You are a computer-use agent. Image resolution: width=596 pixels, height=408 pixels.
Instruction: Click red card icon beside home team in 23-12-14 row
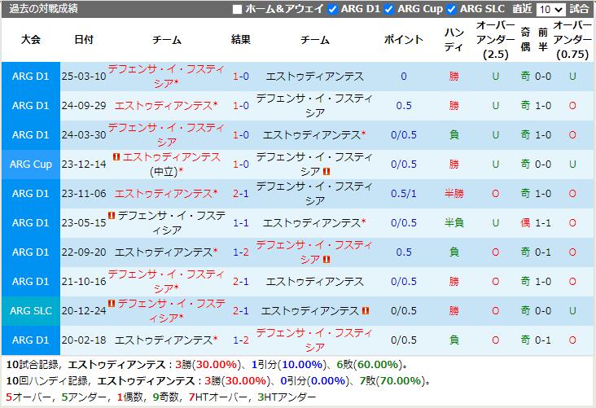pos(116,156)
